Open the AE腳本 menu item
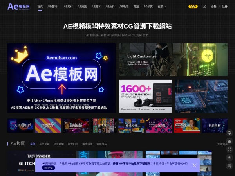 (x=96, y=7)
